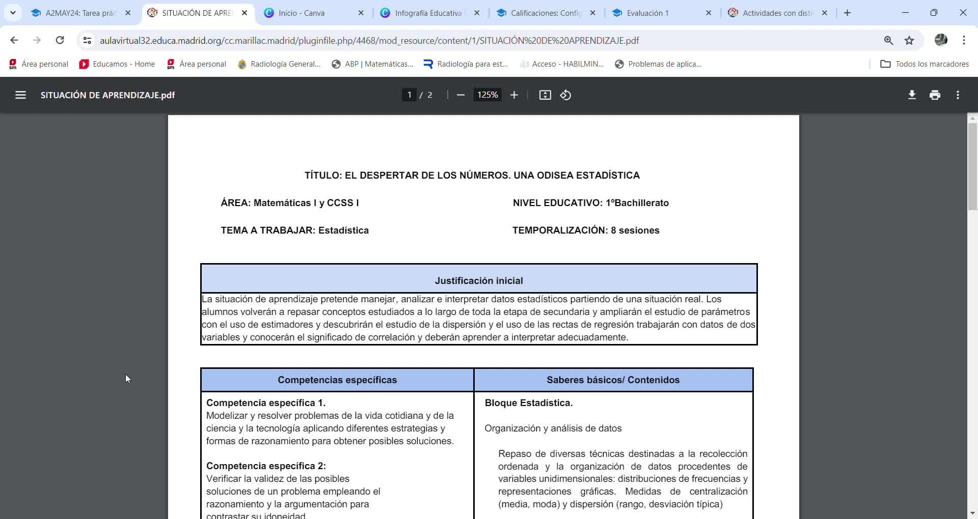Click the 'TEMA A TRABAJAR: Estadística' line
This screenshot has width=978, height=519.
tap(295, 230)
